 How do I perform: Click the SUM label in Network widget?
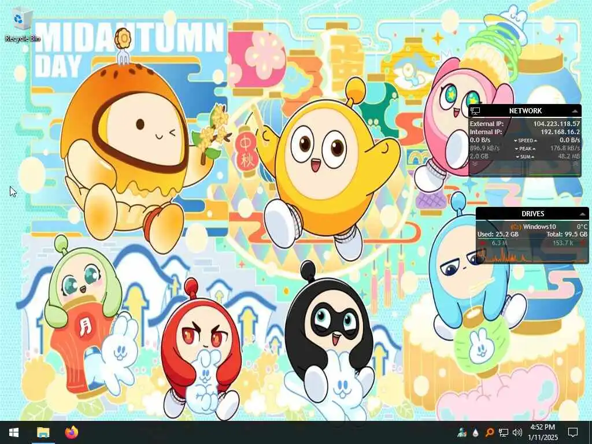pos(525,157)
